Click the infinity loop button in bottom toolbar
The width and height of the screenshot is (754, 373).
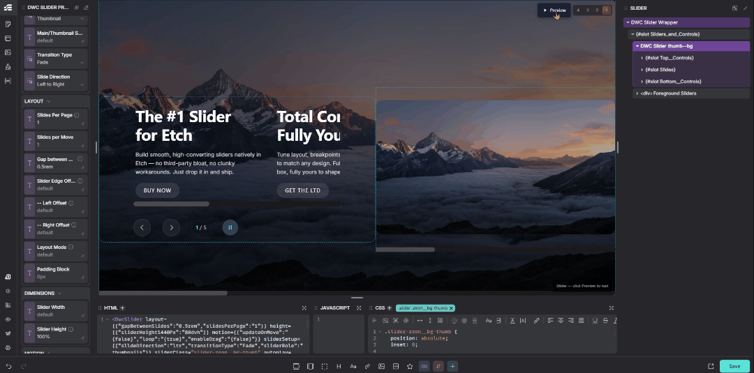(x=424, y=366)
